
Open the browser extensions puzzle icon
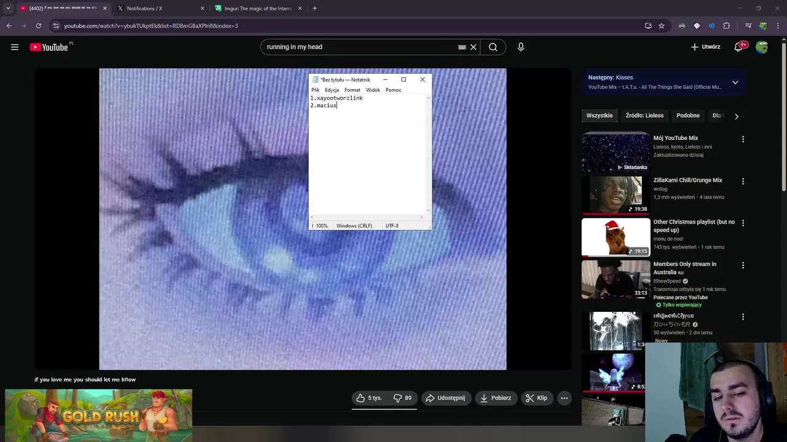727,26
